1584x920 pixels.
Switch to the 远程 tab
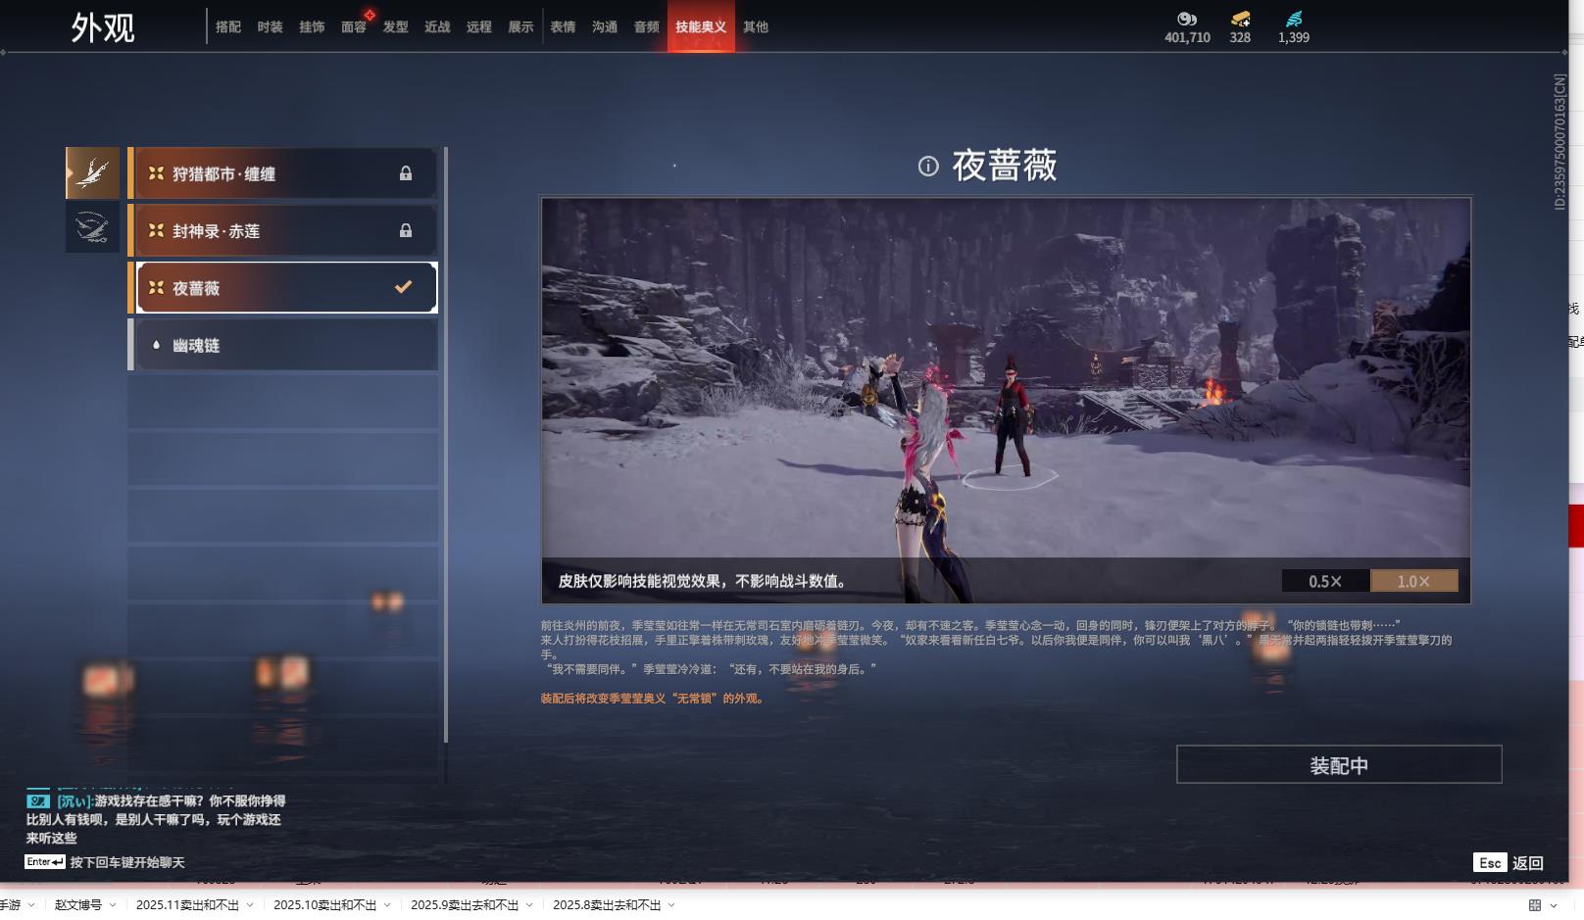tap(479, 27)
